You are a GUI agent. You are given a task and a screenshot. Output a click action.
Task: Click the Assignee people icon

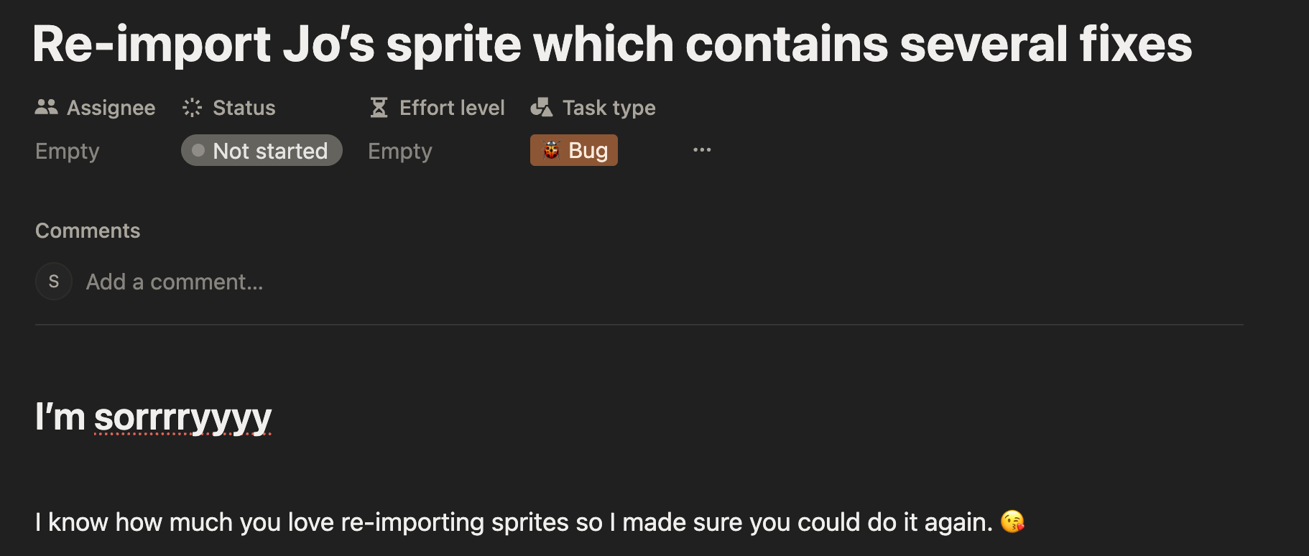46,108
